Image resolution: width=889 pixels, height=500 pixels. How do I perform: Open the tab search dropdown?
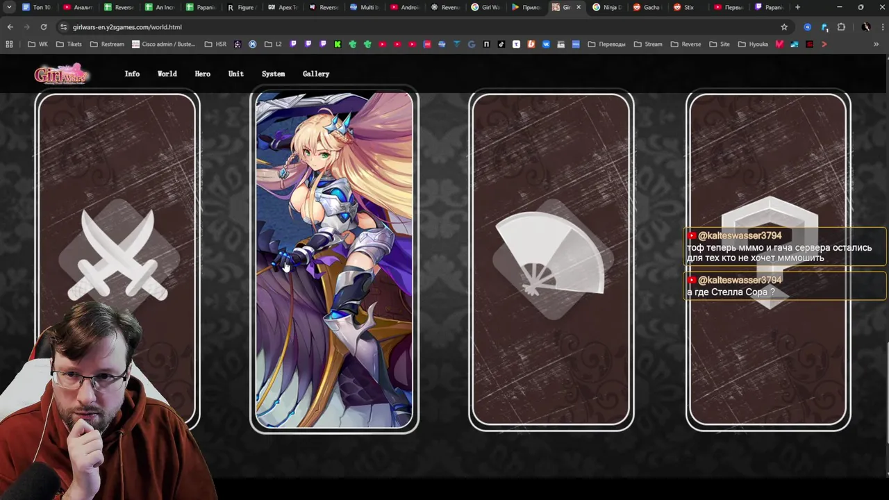click(9, 7)
